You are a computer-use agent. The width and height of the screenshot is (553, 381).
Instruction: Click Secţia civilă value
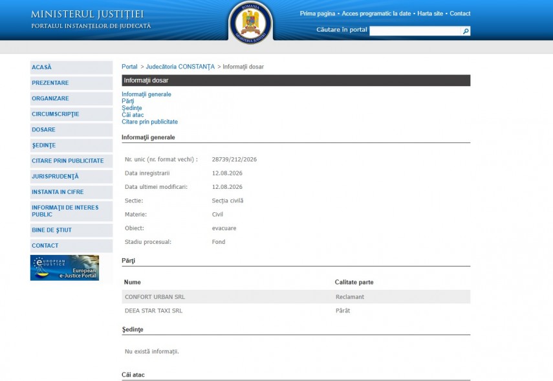coord(228,201)
